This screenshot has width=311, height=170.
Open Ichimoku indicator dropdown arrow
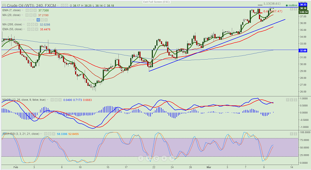point(33,20)
